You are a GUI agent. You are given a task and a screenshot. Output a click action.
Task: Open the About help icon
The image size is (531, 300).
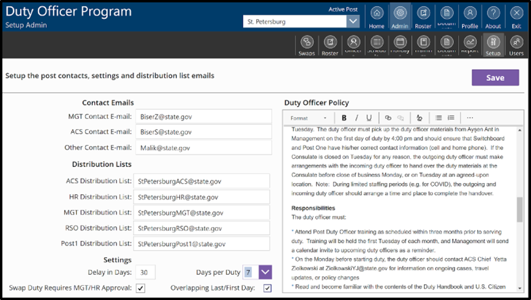493,17
